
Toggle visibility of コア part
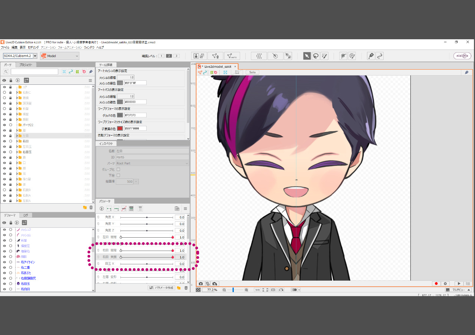click(x=4, y=87)
